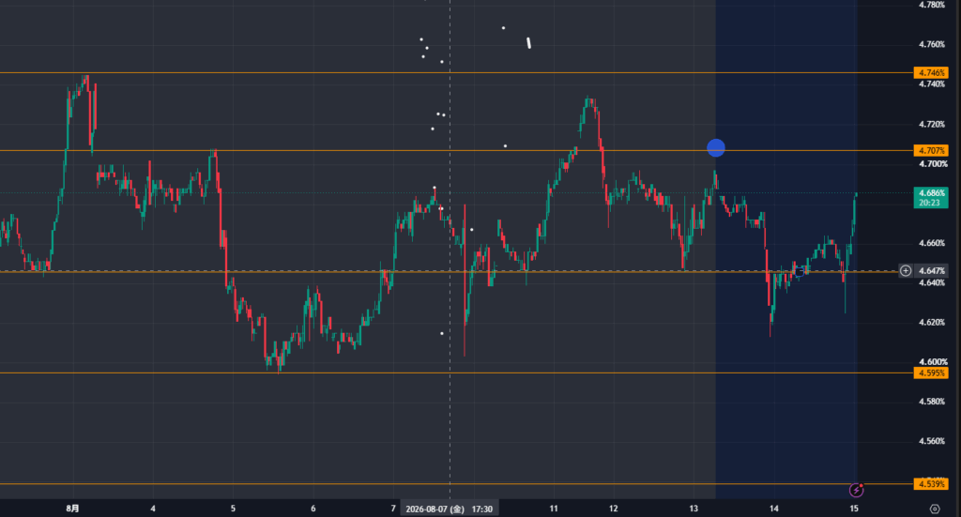The width and height of the screenshot is (961, 517).
Task: Click the 4.560% price axis tick
Action: [x=932, y=441]
